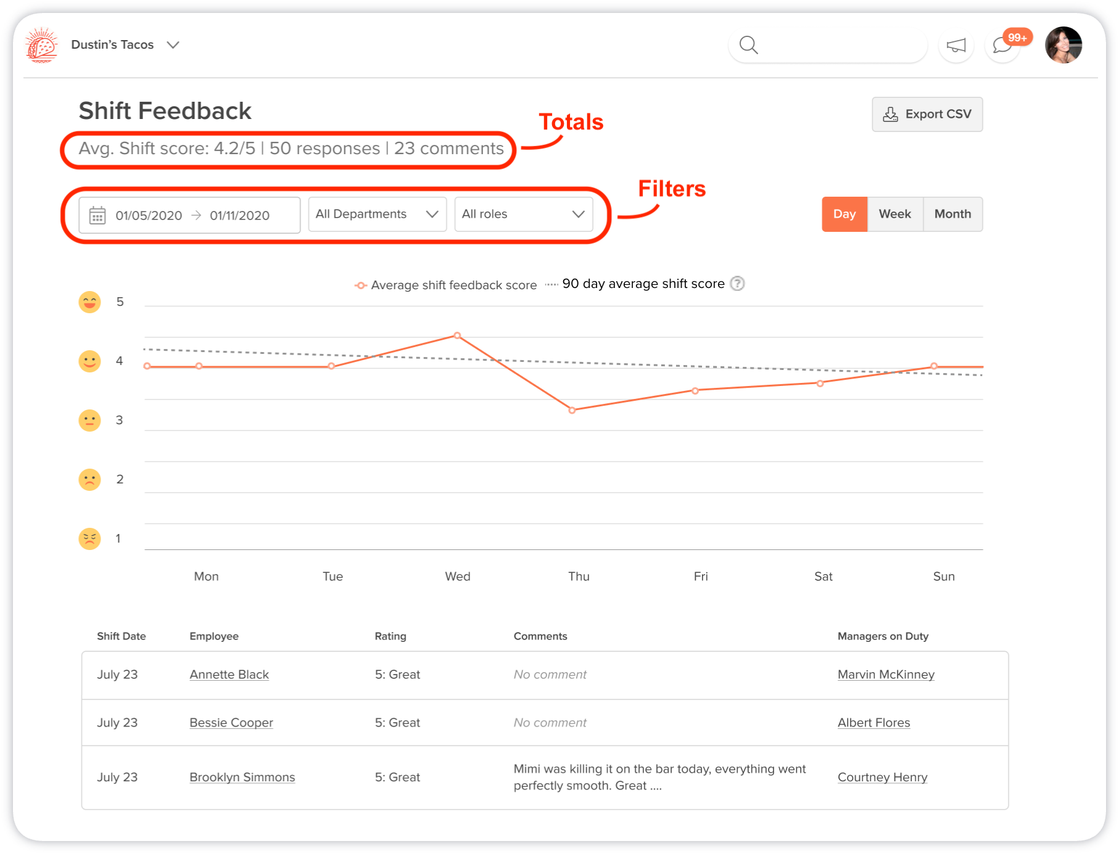
Task: Open Brooklyn Simmons' employee link
Action: coord(242,778)
